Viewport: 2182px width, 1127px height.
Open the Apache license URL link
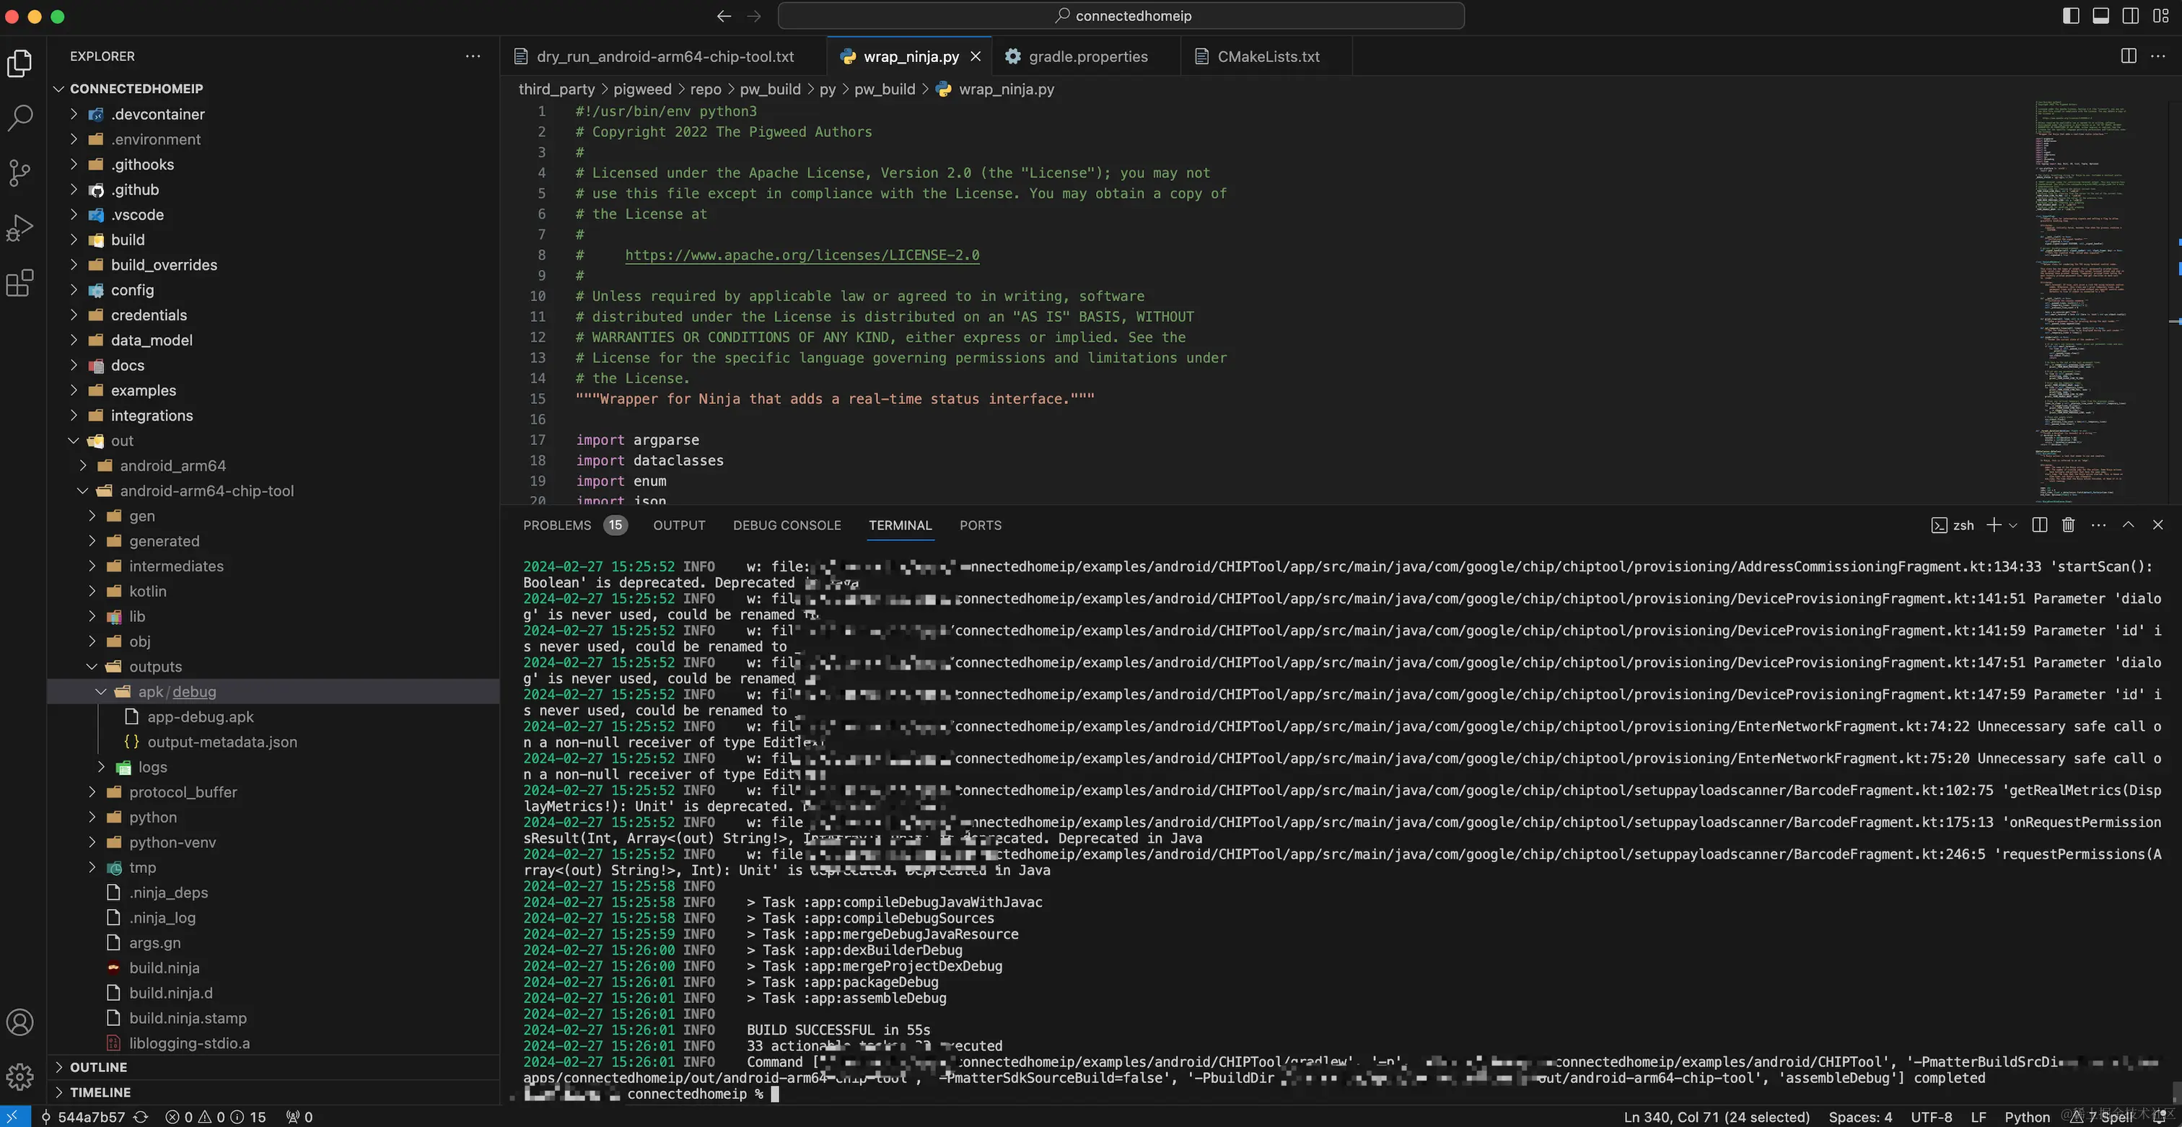[x=802, y=255]
